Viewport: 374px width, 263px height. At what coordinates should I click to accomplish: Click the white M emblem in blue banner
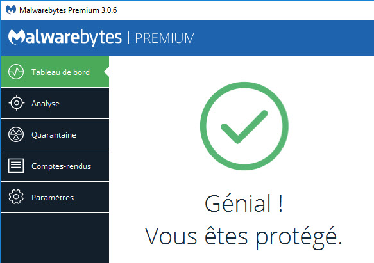(x=17, y=37)
